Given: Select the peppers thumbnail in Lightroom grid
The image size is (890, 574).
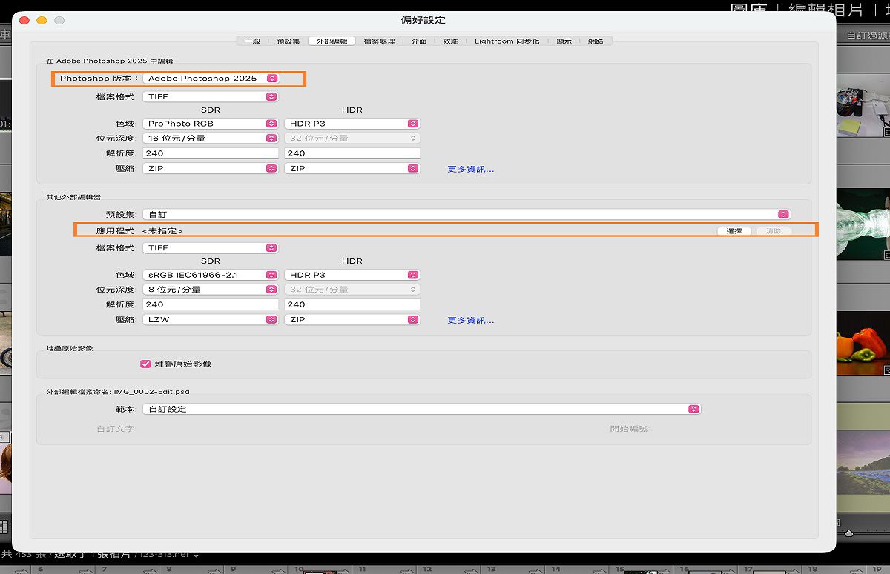Looking at the screenshot, I should (863, 343).
